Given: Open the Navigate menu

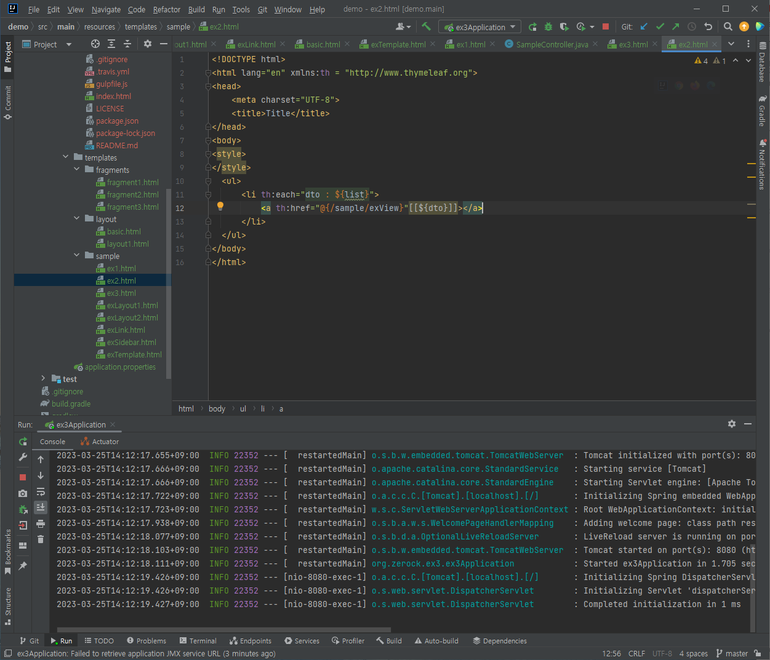Looking at the screenshot, I should [106, 9].
